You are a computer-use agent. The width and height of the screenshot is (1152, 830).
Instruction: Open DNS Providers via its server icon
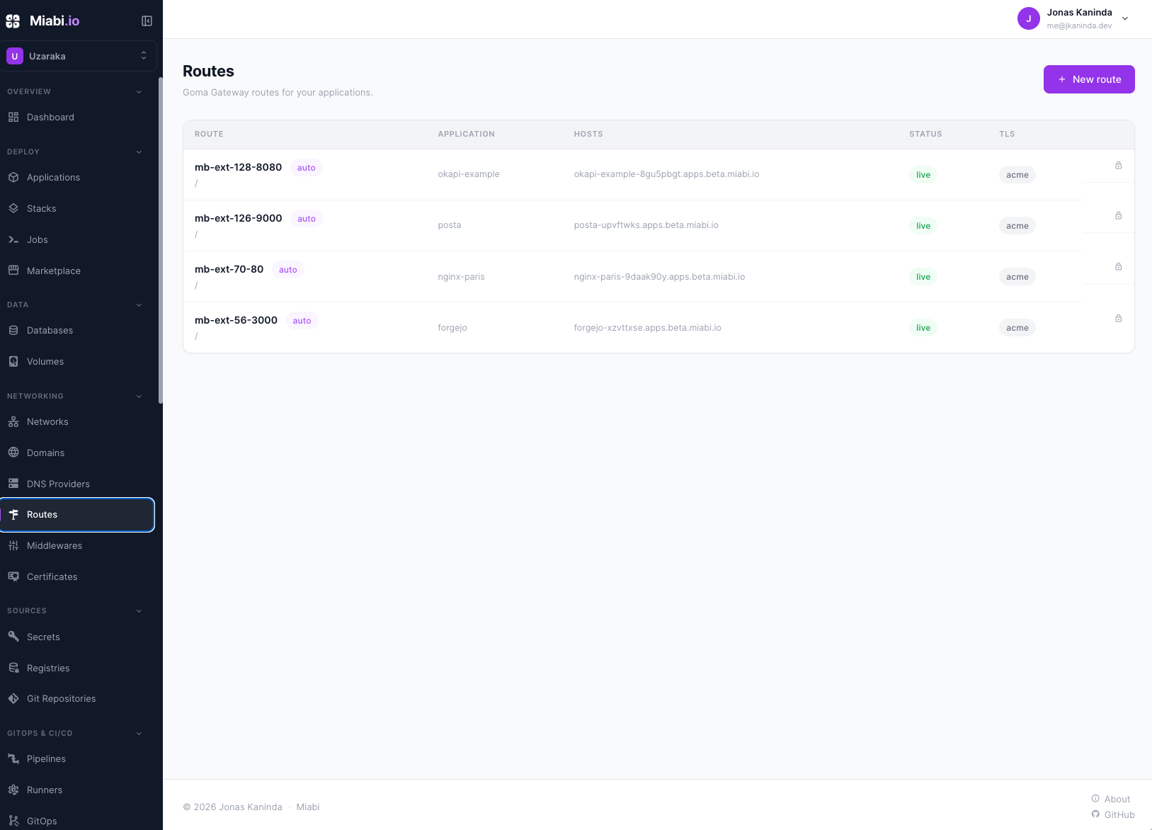pyautogui.click(x=13, y=484)
